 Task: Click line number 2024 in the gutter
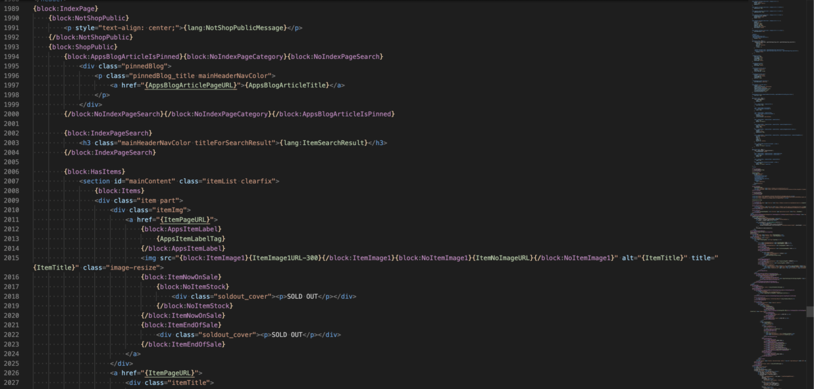pos(11,354)
